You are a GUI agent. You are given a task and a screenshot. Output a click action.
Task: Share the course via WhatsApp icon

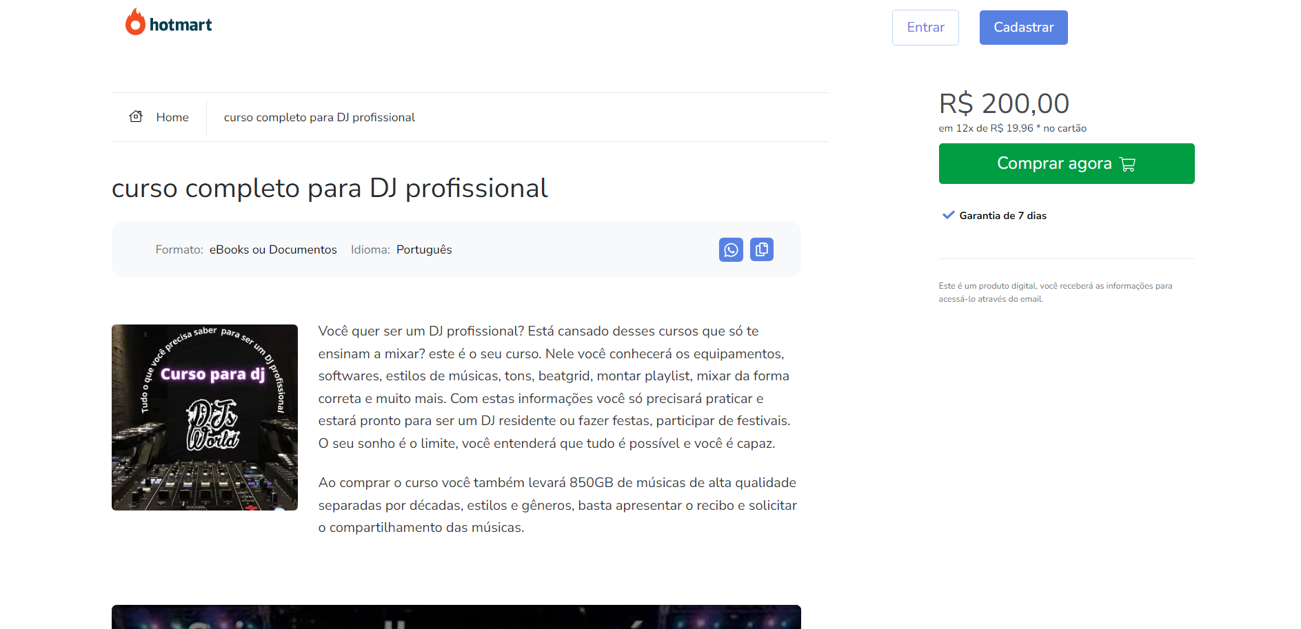[730, 249]
